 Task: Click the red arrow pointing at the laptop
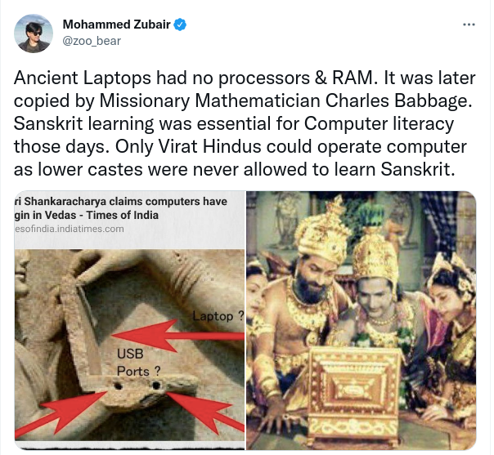(x=178, y=336)
